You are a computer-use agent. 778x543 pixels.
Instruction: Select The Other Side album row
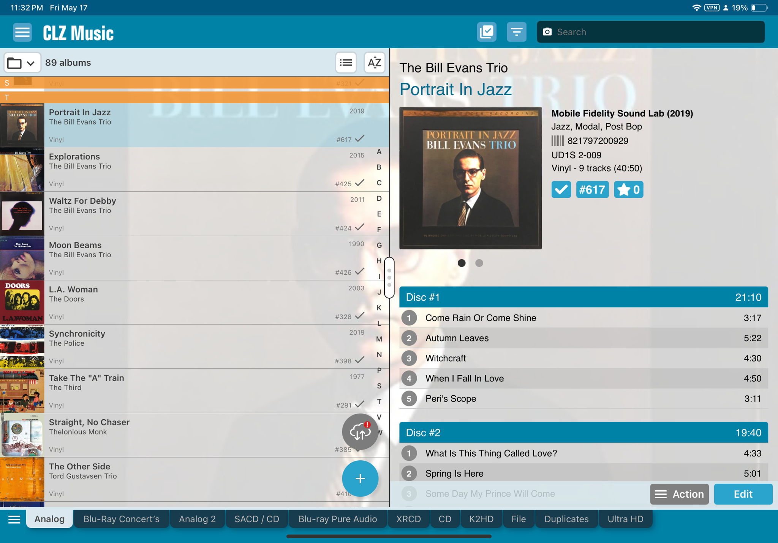tap(194, 480)
